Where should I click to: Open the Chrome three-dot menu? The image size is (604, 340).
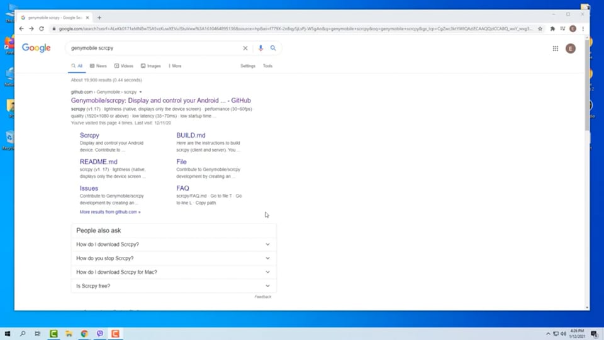coord(583,29)
